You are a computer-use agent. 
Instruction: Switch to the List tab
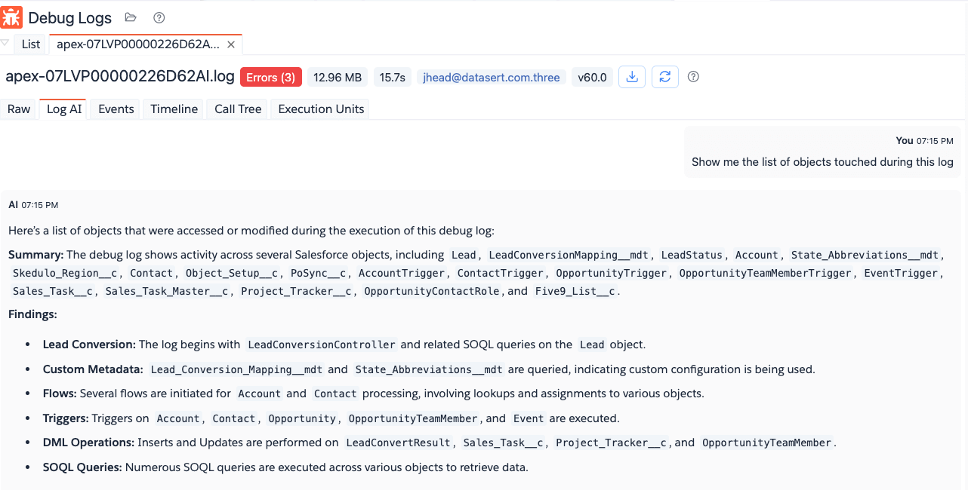click(31, 44)
